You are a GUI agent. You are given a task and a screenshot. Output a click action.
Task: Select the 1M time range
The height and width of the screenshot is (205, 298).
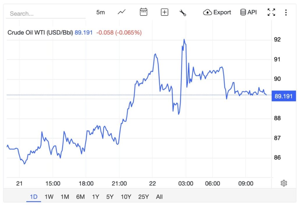pos(65,197)
